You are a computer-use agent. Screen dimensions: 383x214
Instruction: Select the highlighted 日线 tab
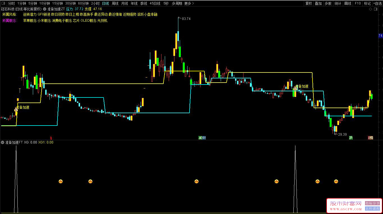coord(105,3)
